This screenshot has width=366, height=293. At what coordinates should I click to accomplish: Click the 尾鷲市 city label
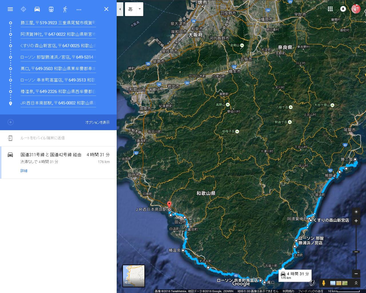tap(350, 130)
